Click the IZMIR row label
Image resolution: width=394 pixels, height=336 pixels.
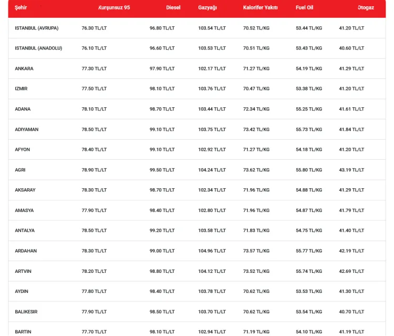pos(21,88)
